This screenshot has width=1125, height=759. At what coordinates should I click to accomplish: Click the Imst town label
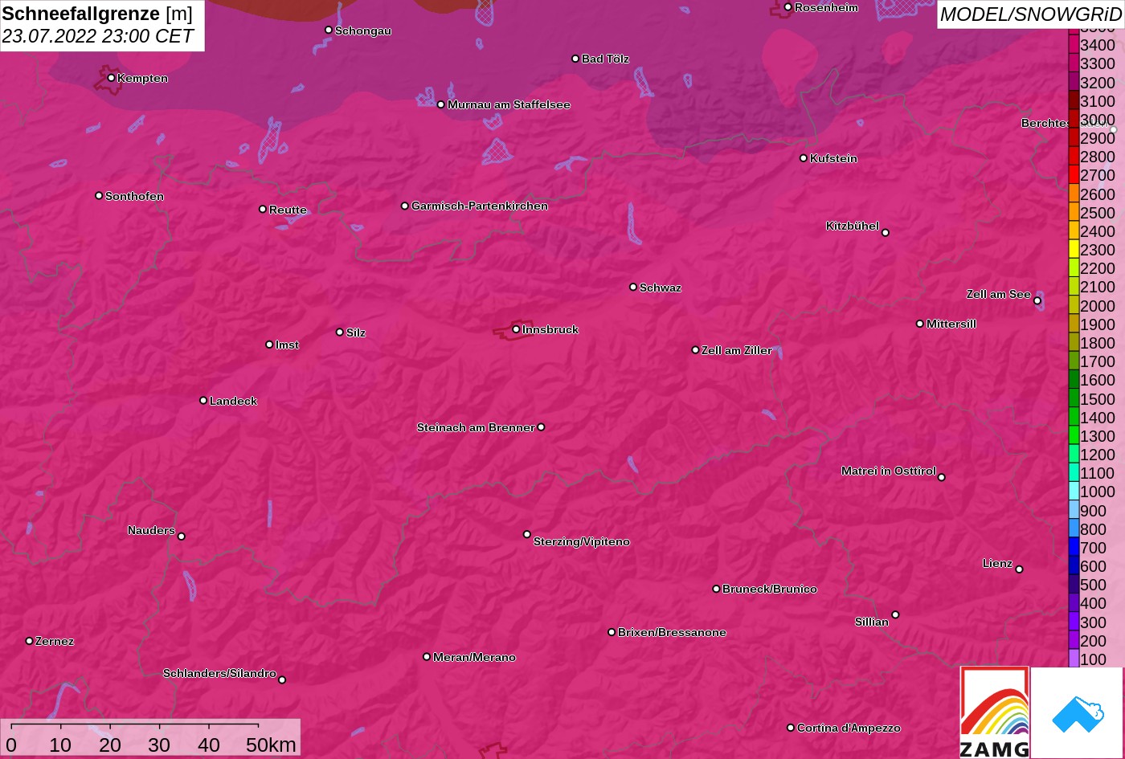(x=287, y=345)
